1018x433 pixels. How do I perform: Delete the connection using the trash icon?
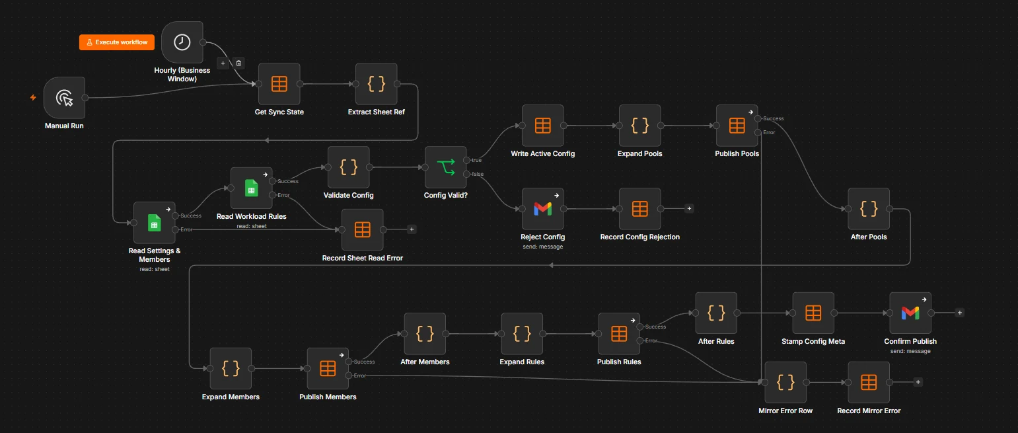tap(239, 63)
